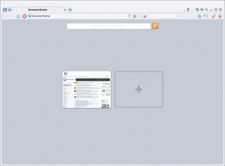The width and height of the screenshot is (225, 166).
Task: Open bookmarks with the orange star icon
Action: [x=220, y=16]
